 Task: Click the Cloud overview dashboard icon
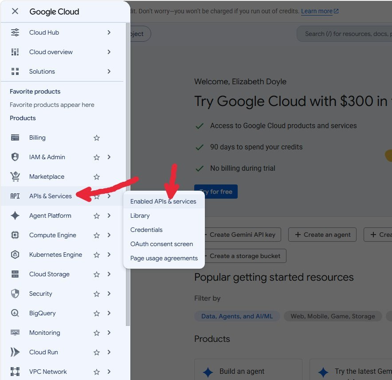pos(15,52)
